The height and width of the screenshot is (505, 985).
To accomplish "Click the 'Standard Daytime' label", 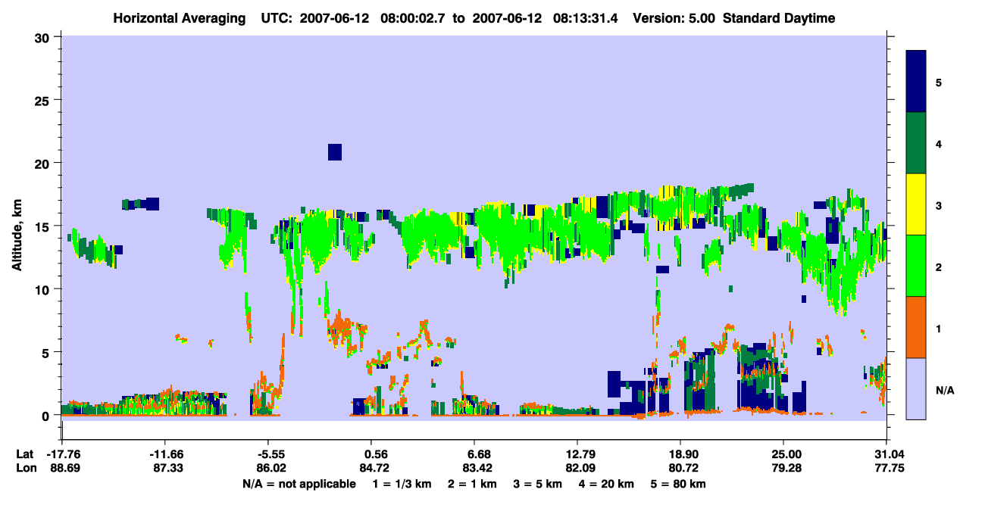I will coord(779,18).
